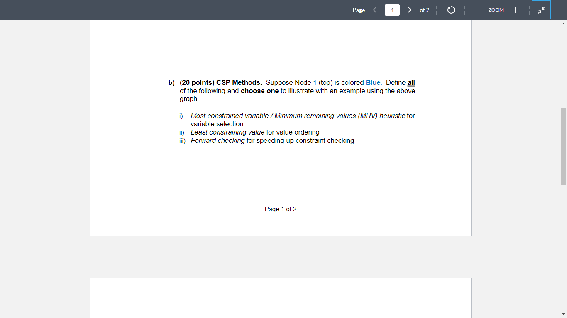
Task: Click the blue 'Blue' word in the text
Action: pos(373,82)
